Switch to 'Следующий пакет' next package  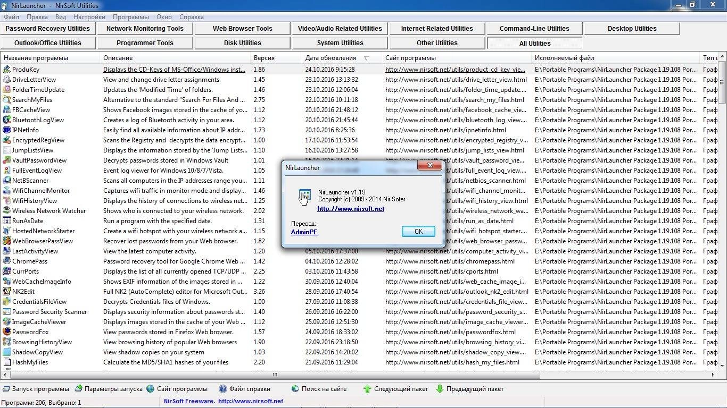395,389
